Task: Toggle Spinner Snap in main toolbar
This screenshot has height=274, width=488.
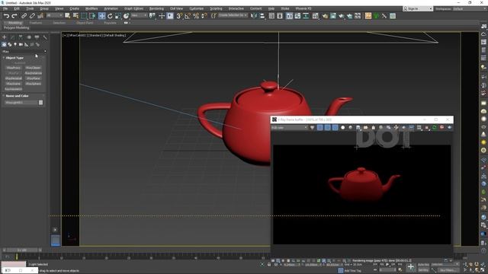Action: (204, 15)
